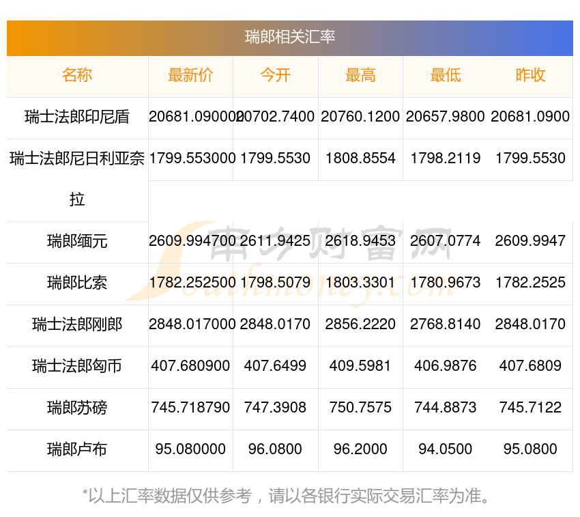Select the 今开 column header
The image size is (580, 517).
point(275,75)
